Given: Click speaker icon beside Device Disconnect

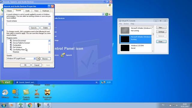Looking at the screenshot, I should pyautogui.click(x=11, y=40).
